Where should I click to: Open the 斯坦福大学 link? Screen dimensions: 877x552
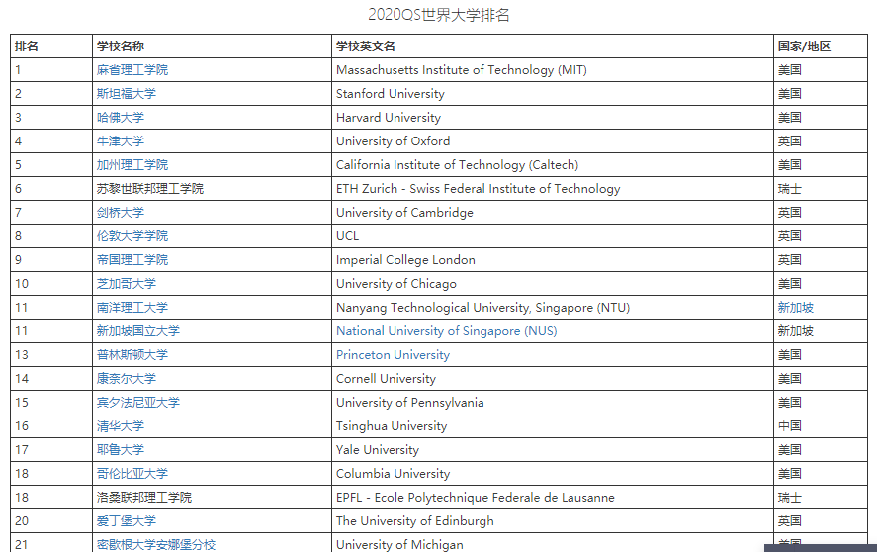(x=126, y=94)
